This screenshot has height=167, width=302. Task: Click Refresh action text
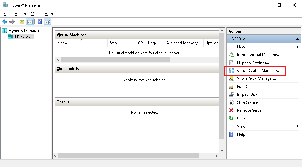(x=243, y=118)
